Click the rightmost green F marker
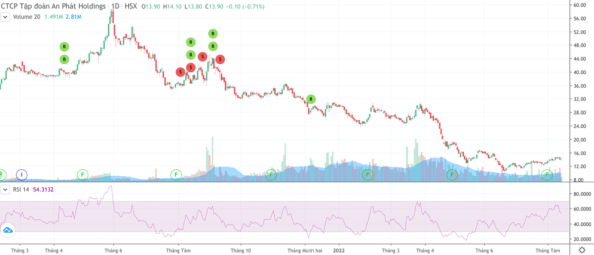Image resolution: width=594 pixels, height=255 pixels. tap(547, 174)
